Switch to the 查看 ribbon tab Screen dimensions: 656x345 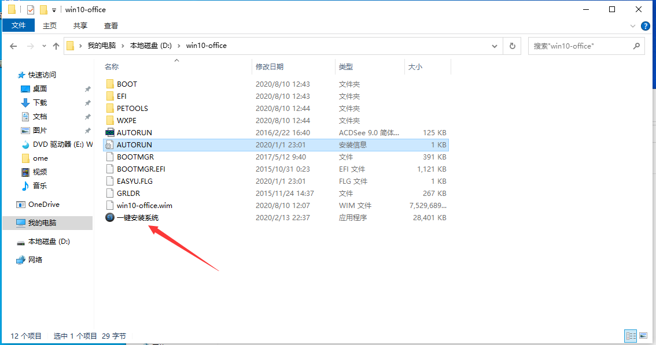[110, 25]
